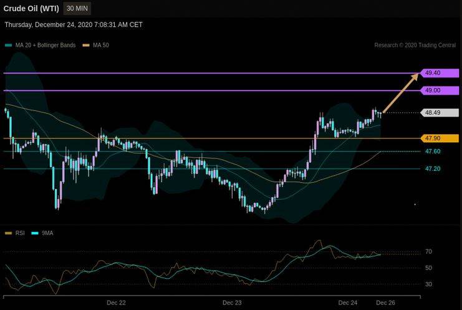Click the Dec 24 date axis label

pyautogui.click(x=348, y=303)
